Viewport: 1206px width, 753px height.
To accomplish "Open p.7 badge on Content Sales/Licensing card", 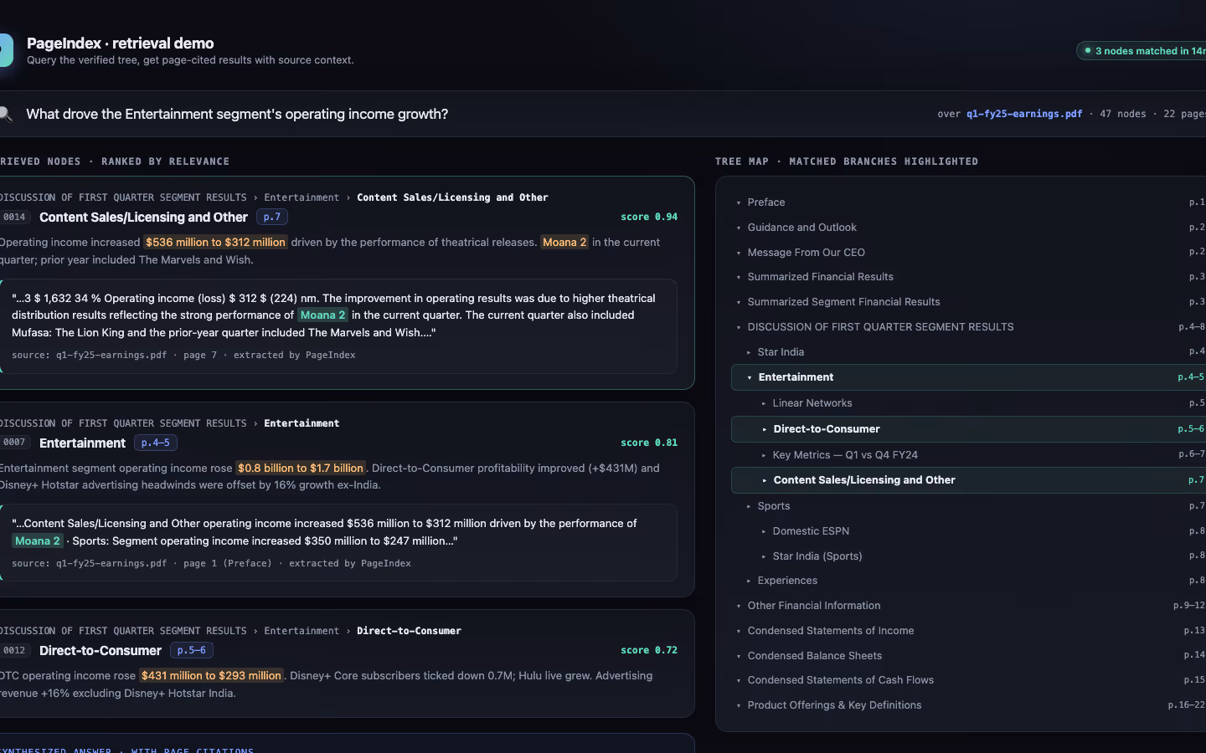I will pos(272,217).
